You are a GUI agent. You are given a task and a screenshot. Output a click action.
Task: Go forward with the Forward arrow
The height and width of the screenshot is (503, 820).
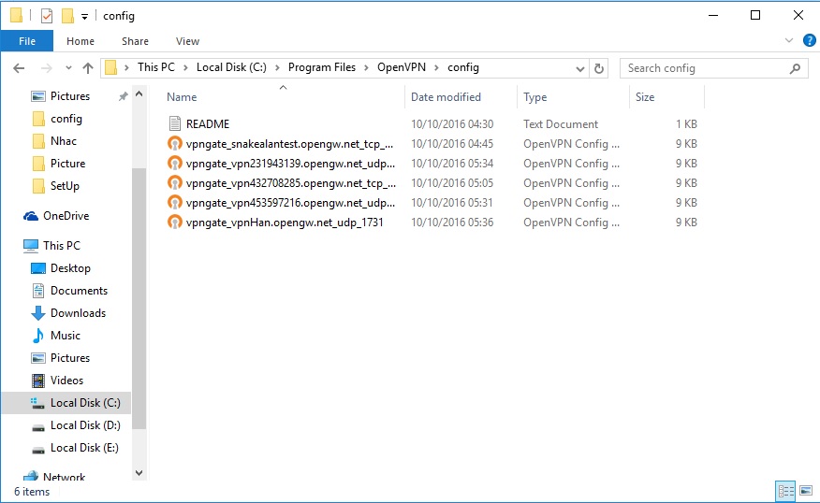pyautogui.click(x=47, y=68)
